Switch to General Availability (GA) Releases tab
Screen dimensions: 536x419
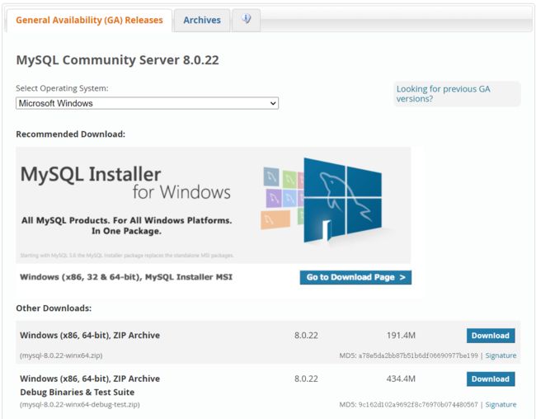tap(89, 20)
